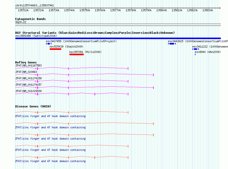Click the right end exon of NM_020863
Image resolution: width=228 pixels, height=169 pixels.
[153, 75]
